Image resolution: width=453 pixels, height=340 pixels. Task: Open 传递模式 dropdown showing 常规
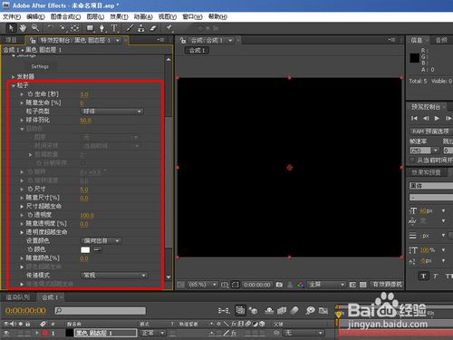pyautogui.click(x=114, y=276)
